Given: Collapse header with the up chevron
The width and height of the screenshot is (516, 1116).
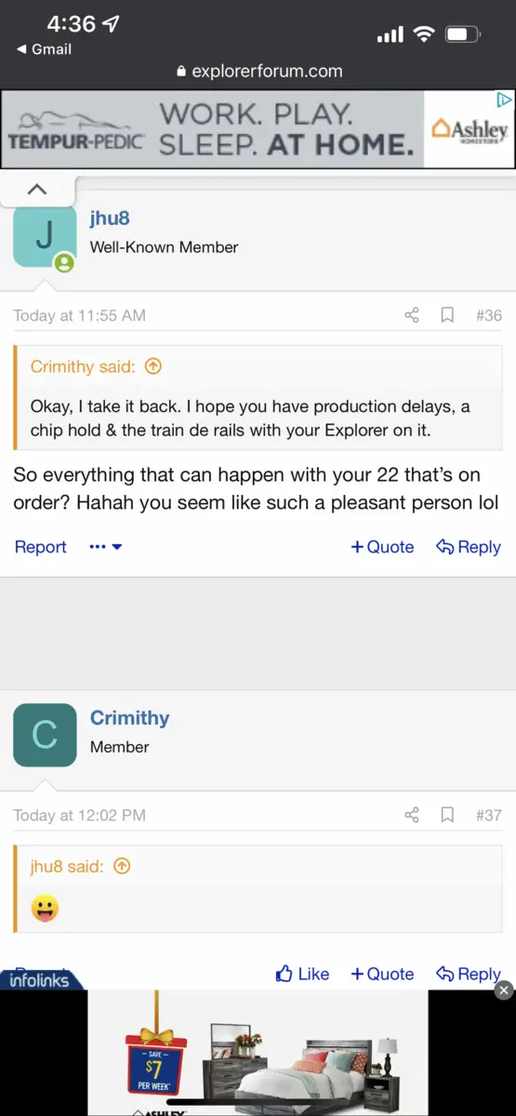Looking at the screenshot, I should click(x=36, y=189).
